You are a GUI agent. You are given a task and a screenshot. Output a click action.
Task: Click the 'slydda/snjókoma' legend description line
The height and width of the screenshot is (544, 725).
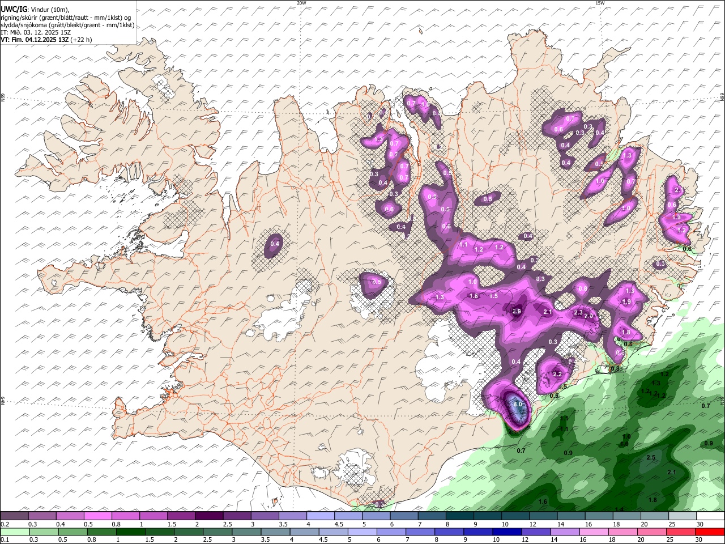(67, 25)
